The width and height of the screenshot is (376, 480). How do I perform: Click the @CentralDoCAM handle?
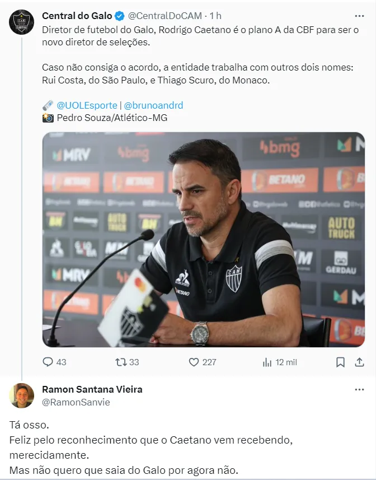pos(164,16)
